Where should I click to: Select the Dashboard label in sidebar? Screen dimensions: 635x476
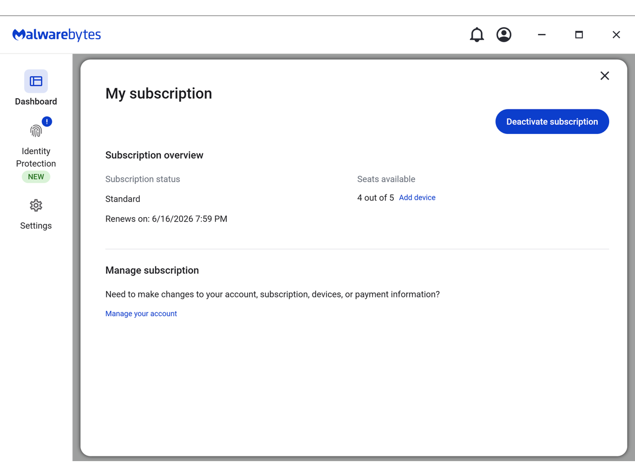tap(36, 102)
